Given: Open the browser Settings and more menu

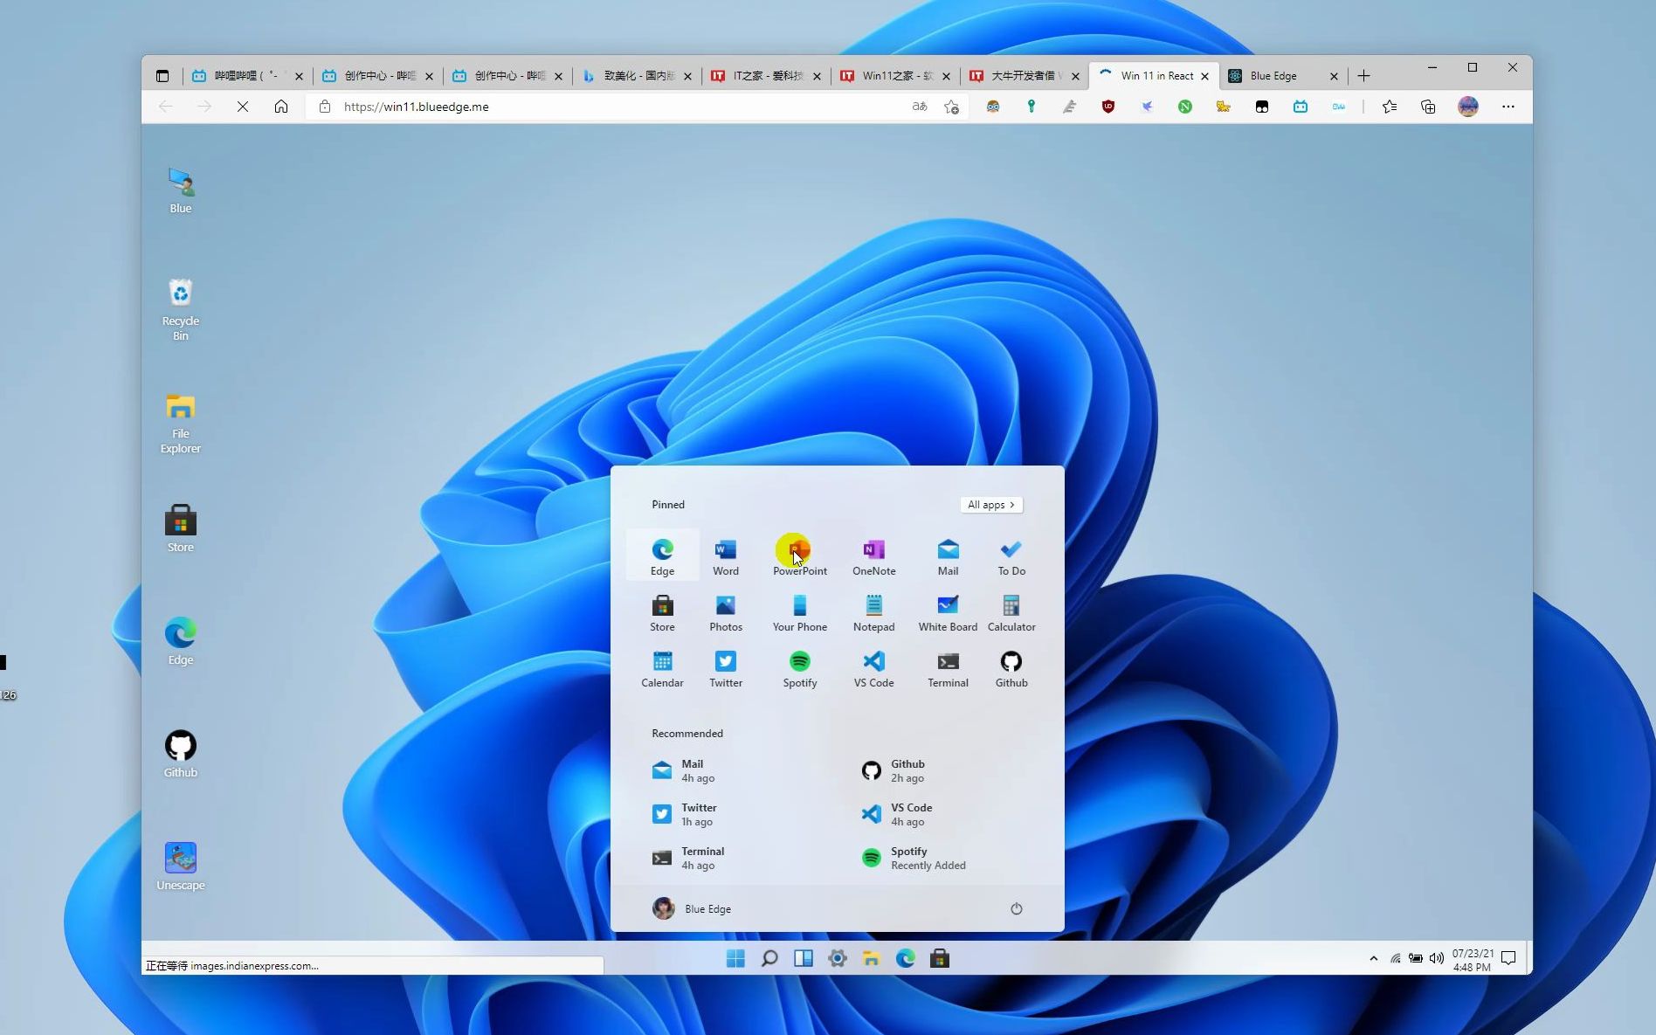Looking at the screenshot, I should (x=1508, y=107).
